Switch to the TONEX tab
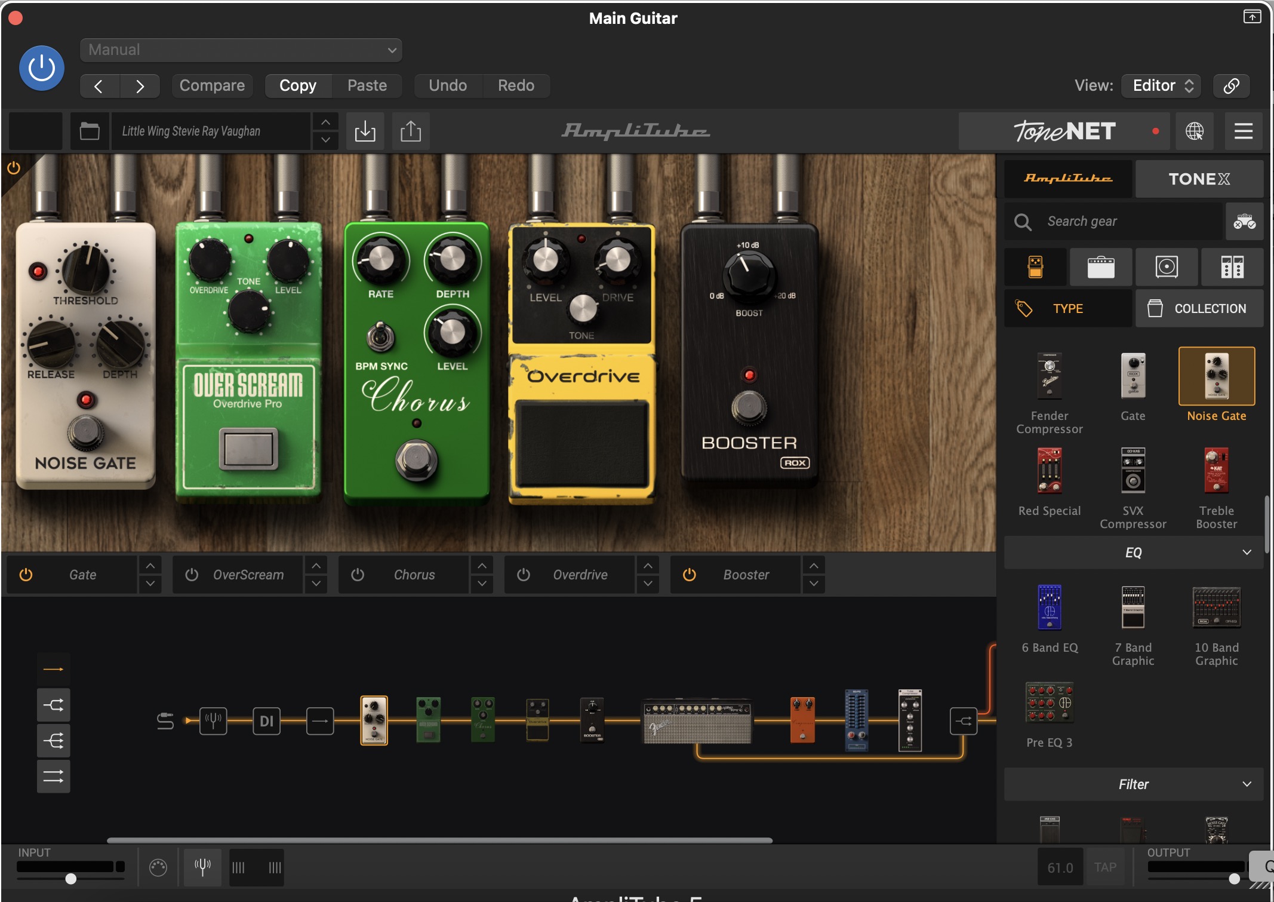 click(x=1199, y=179)
